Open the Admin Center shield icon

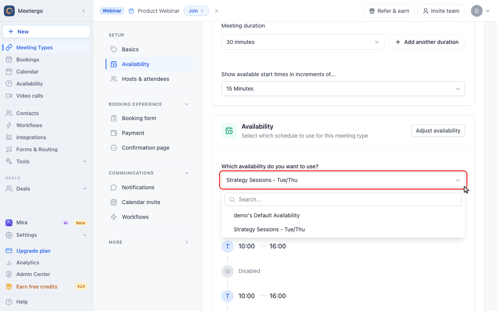pyautogui.click(x=9, y=274)
